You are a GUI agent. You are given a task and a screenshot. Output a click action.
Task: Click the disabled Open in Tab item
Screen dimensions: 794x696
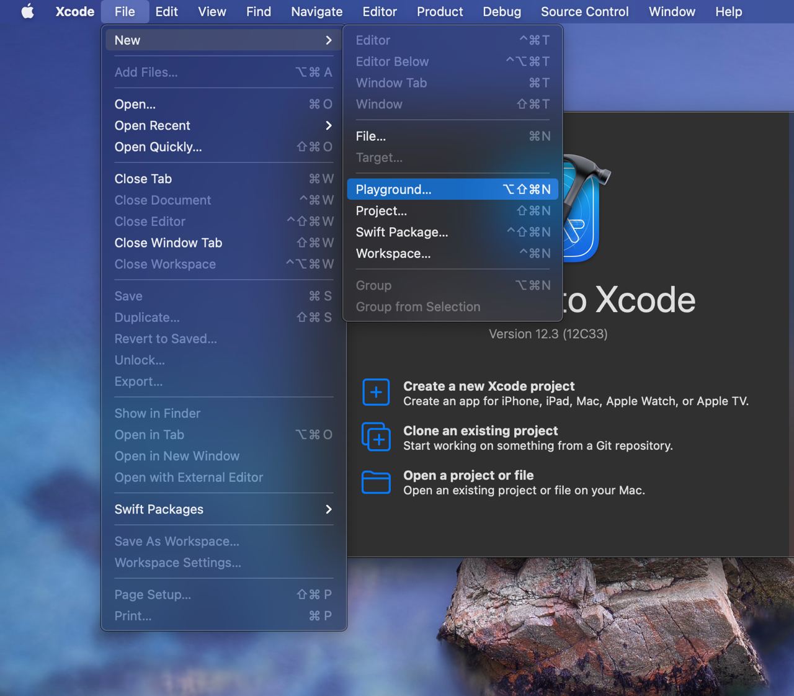click(x=224, y=435)
